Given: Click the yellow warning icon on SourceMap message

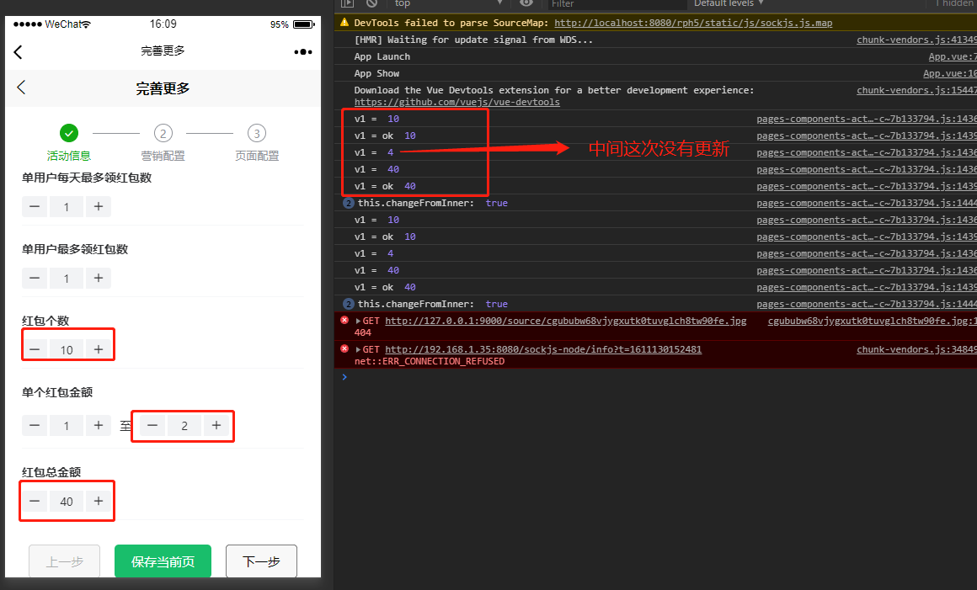Looking at the screenshot, I should click(x=344, y=23).
